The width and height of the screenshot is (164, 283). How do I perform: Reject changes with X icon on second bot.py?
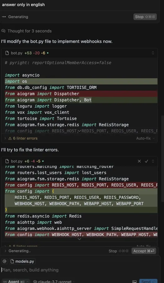pyautogui.click(x=139, y=161)
